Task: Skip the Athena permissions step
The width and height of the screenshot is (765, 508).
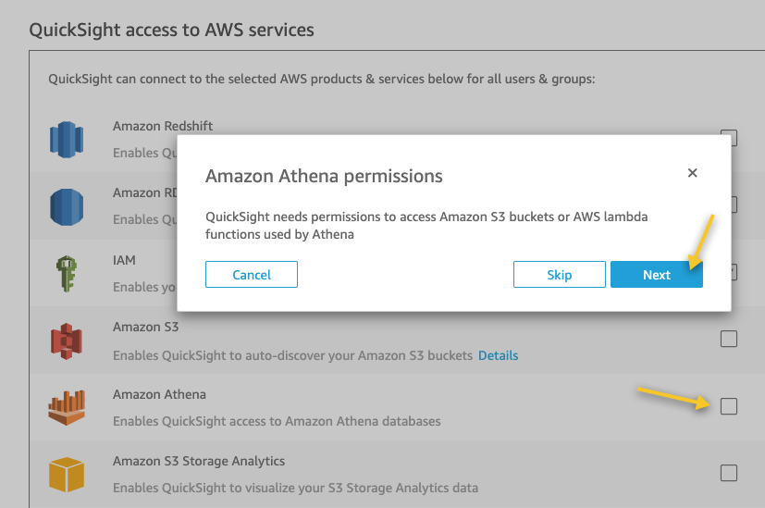Action: [560, 275]
